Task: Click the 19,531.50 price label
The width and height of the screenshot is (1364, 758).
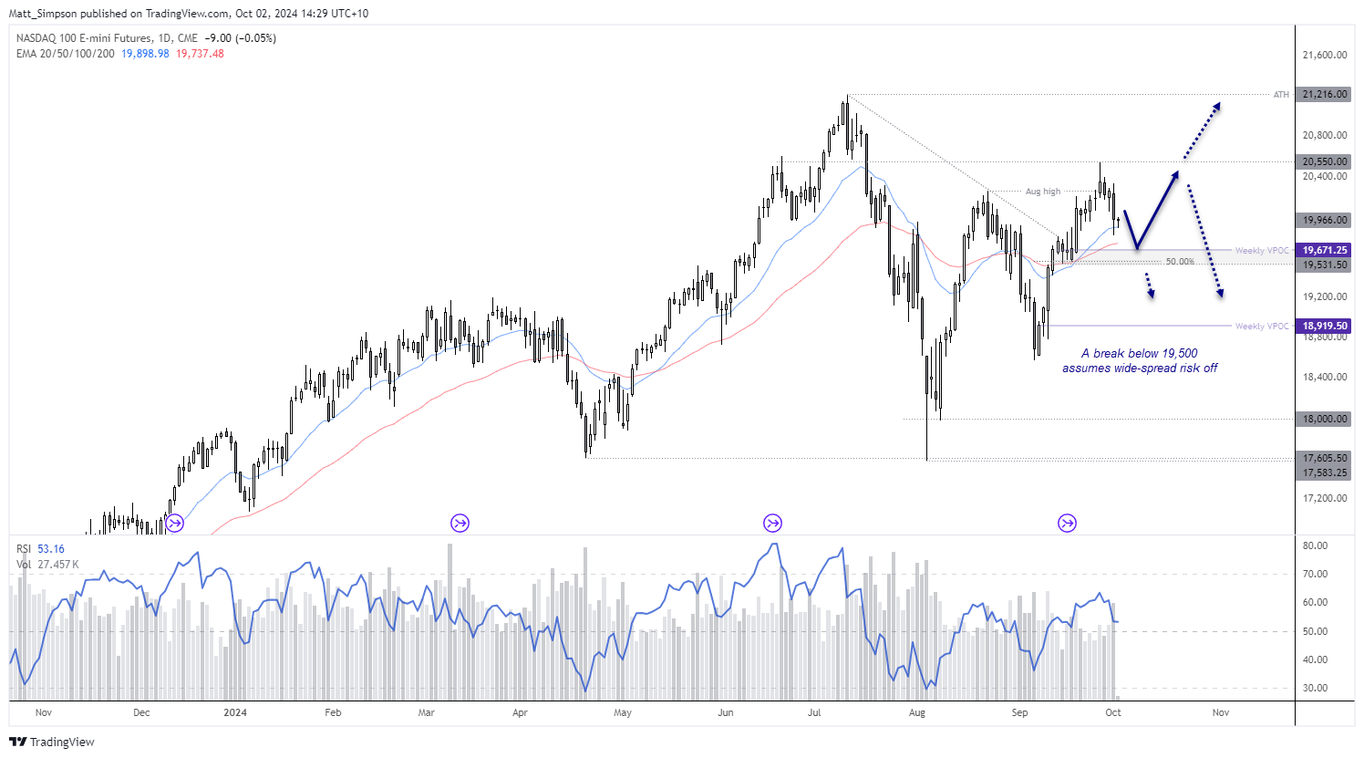Action: point(1325,265)
